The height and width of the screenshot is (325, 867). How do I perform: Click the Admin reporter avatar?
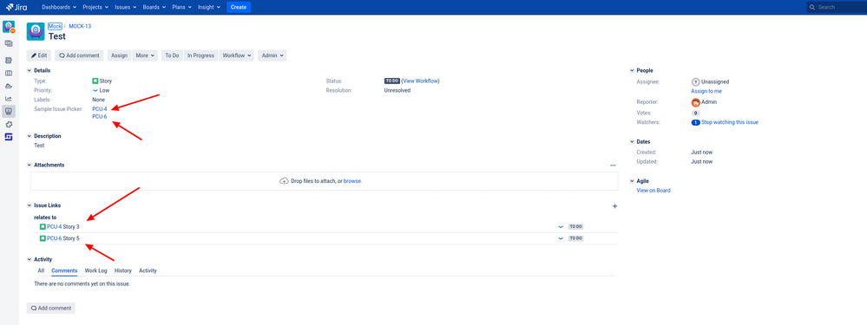(695, 102)
